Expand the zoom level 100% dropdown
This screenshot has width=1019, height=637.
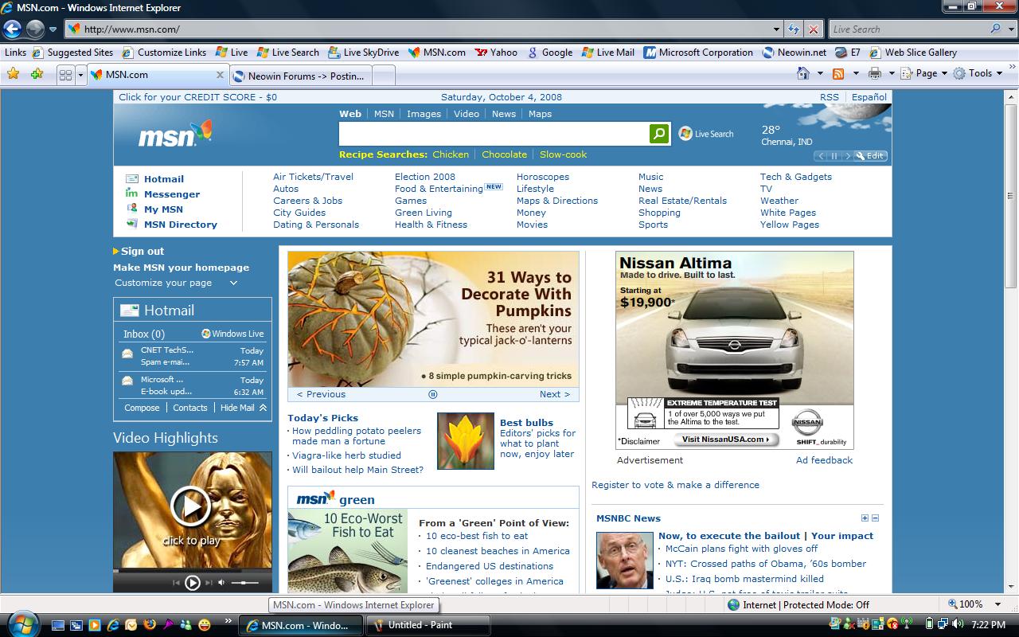click(998, 604)
